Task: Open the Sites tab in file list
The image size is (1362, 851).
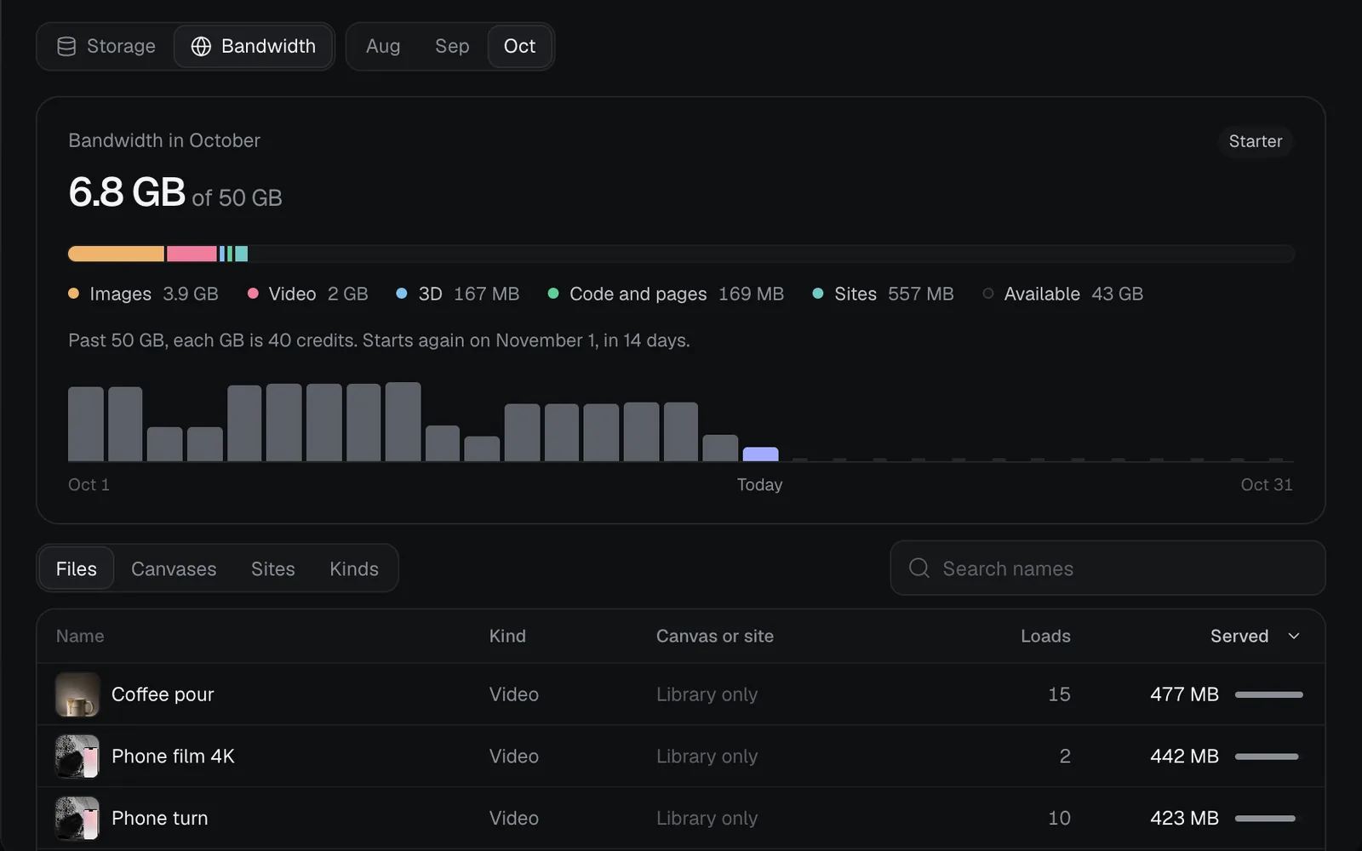Action: (273, 568)
